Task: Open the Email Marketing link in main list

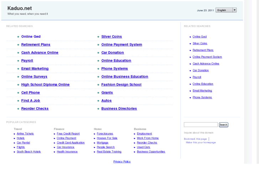Action: tap(35, 68)
